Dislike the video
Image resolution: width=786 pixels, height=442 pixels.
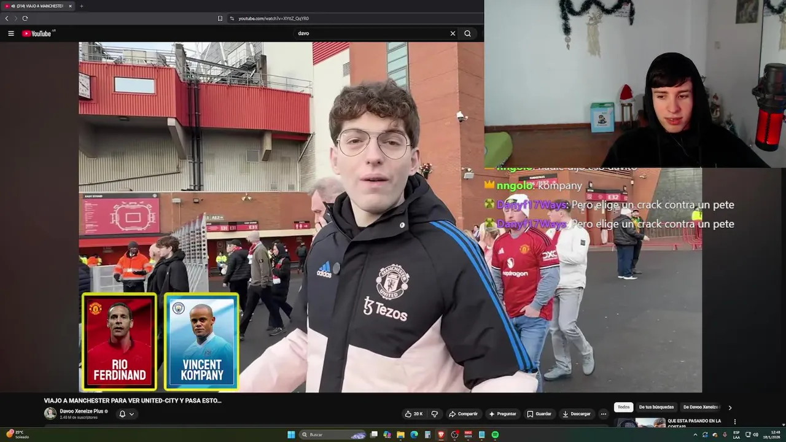coord(435,414)
